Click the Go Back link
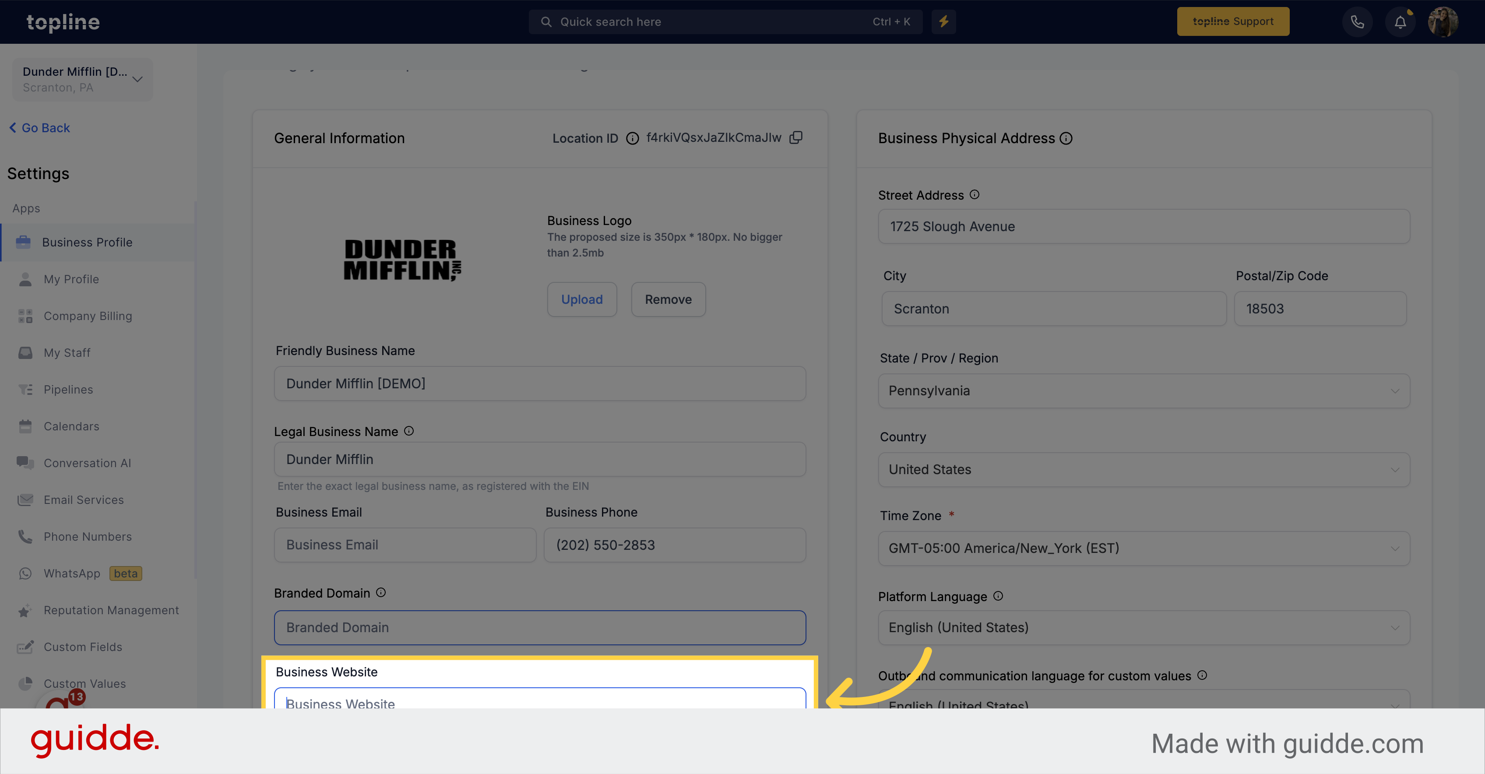This screenshot has width=1485, height=774. (39, 128)
